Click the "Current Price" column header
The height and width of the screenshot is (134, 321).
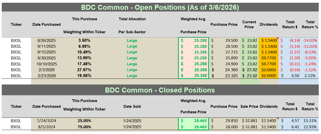[249, 24]
